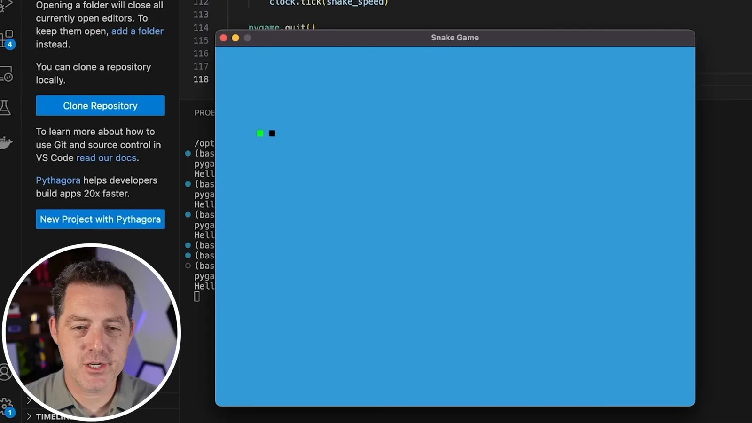Click the terminal cursor block

(197, 297)
